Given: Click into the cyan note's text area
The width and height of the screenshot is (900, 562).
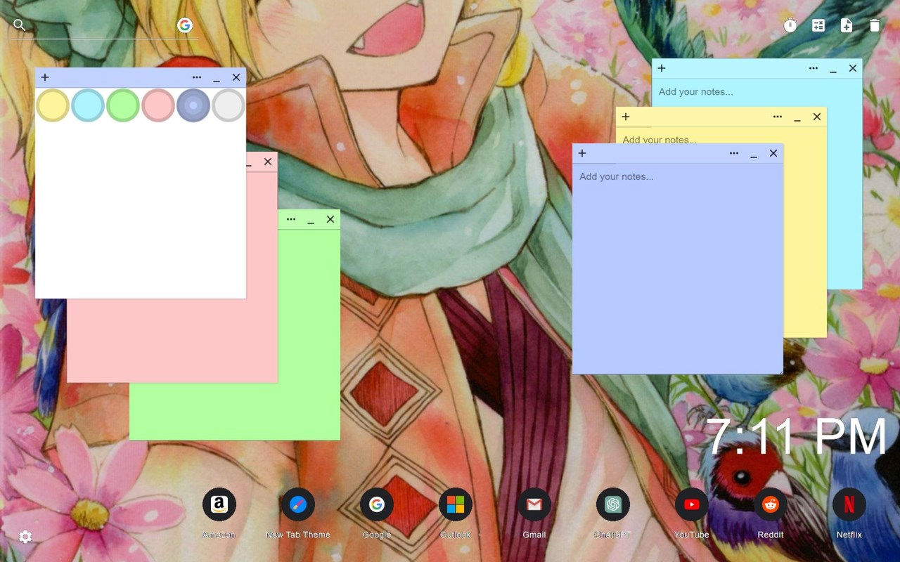Looking at the screenshot, I should (x=757, y=92).
